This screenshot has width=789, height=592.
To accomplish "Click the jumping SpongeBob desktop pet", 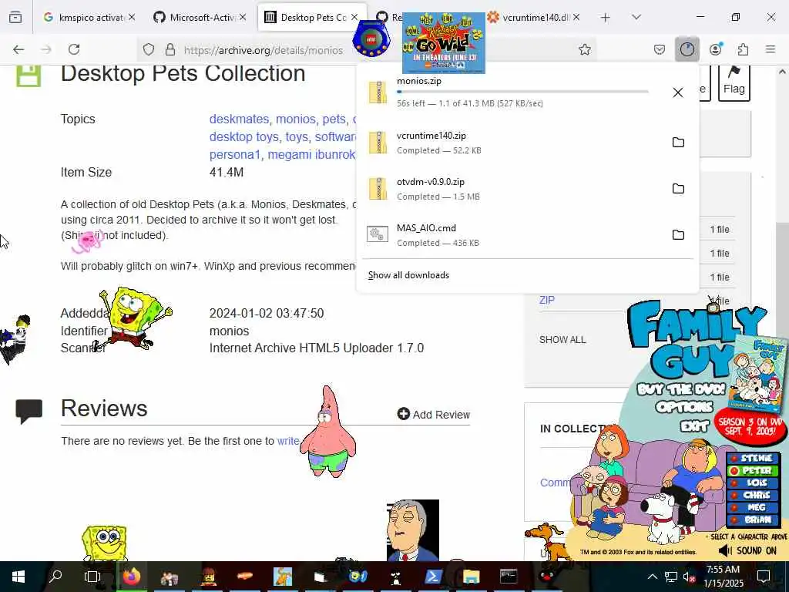I will click(x=133, y=318).
